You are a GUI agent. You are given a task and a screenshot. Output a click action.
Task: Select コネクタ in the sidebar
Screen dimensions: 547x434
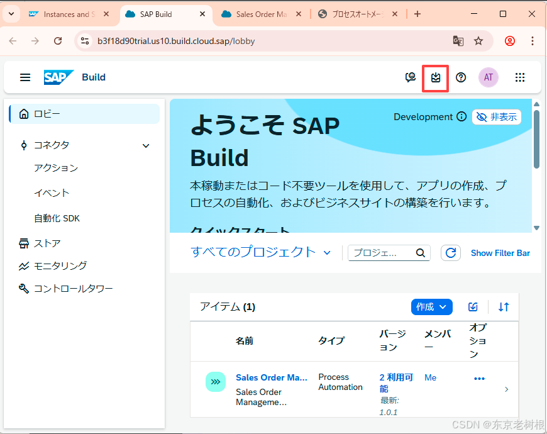coord(52,145)
